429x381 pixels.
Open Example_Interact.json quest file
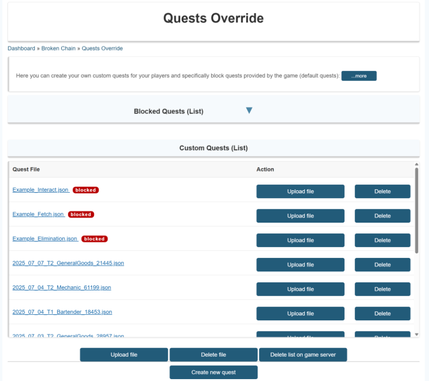click(x=41, y=190)
